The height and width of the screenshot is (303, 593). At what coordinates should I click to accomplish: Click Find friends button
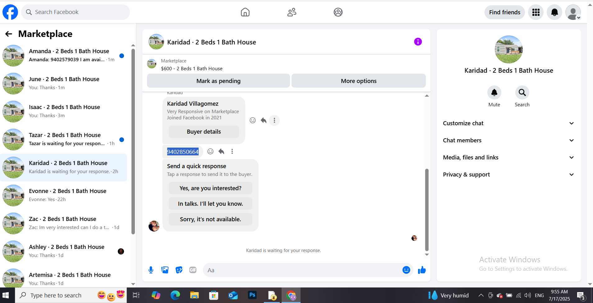point(505,12)
